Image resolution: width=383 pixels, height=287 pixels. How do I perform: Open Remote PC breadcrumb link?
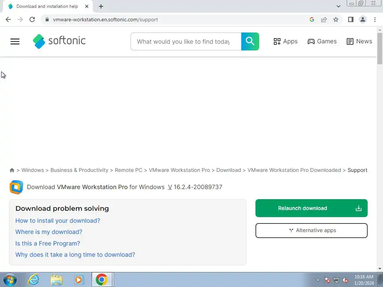click(x=129, y=170)
